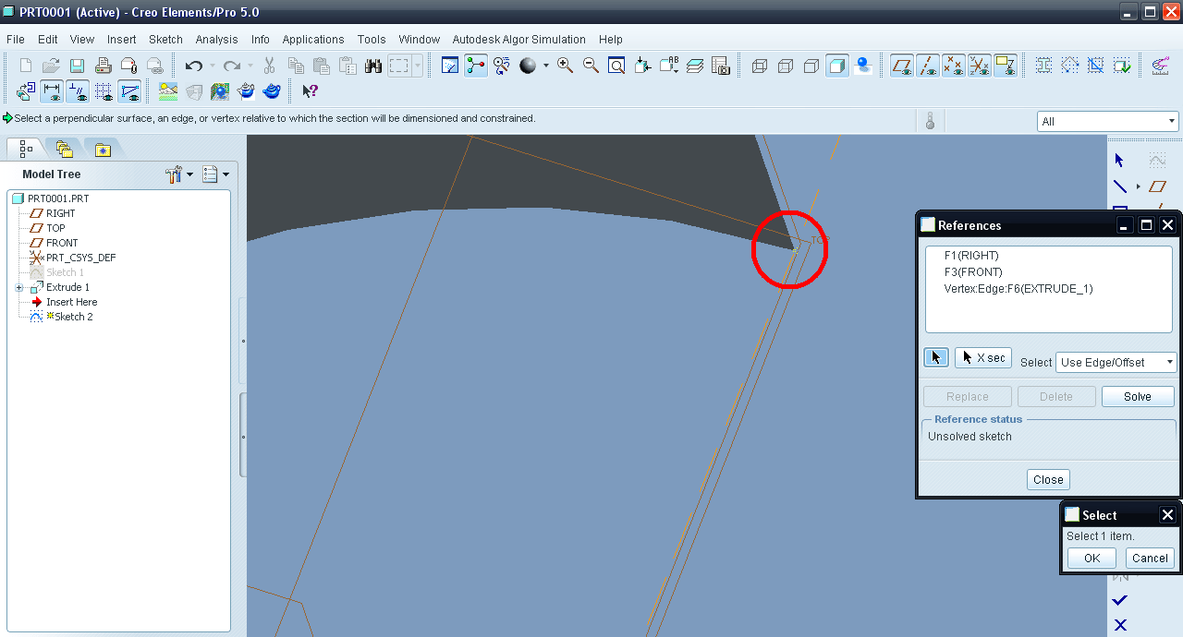1183x637 pixels.
Task: Toggle sketch constraints display
Action: pyautogui.click(x=78, y=91)
